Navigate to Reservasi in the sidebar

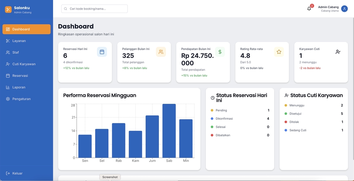(20, 76)
